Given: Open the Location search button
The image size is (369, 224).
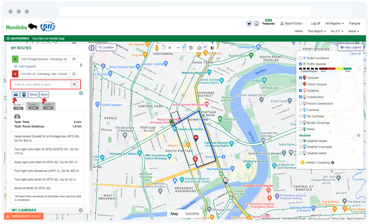Looking at the screenshot, I should pyautogui.click(x=106, y=47).
